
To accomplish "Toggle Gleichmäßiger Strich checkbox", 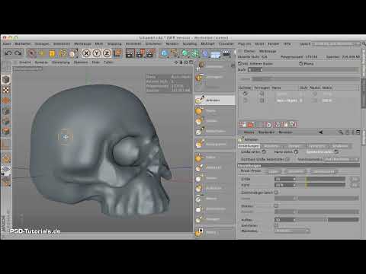I will (276, 193).
